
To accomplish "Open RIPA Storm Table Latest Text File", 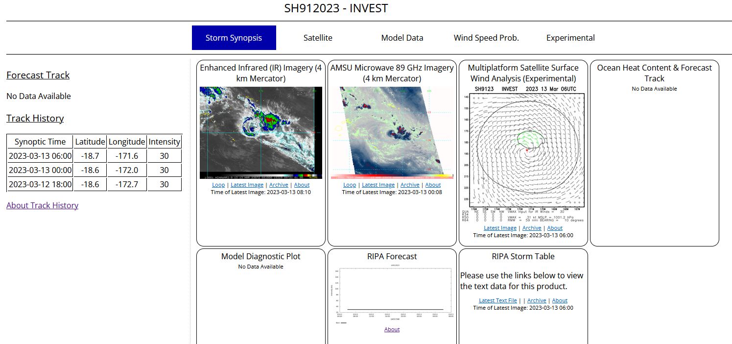I will 497,300.
